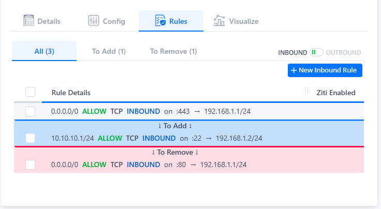Mark the checkbox for port 80 rule
This screenshot has height=209, width=381.
[x=30, y=165]
